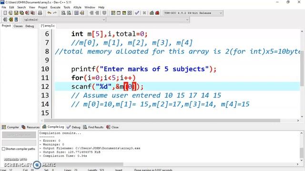Switch to the Debug bottom panel tab
This screenshot has height=171, width=305.
(73, 127)
